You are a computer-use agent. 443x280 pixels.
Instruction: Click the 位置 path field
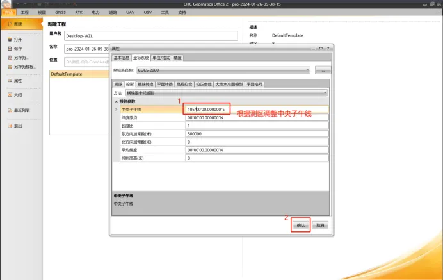[86, 62]
